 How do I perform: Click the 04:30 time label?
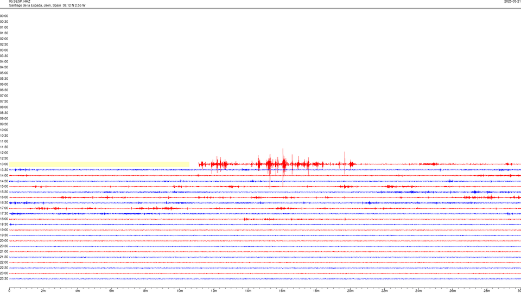pos(4,67)
